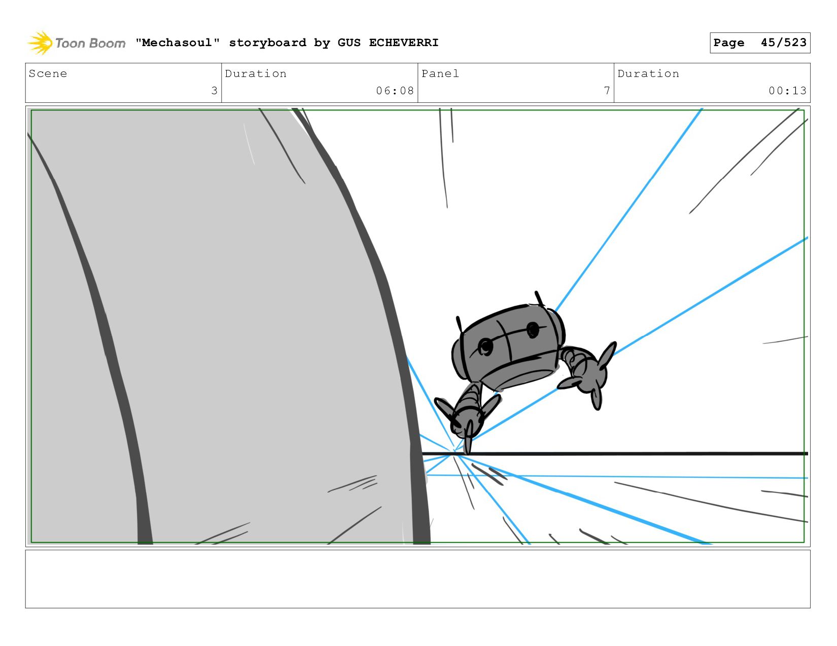
Task: Click the robot character in storyboard panel
Action: tap(525, 372)
